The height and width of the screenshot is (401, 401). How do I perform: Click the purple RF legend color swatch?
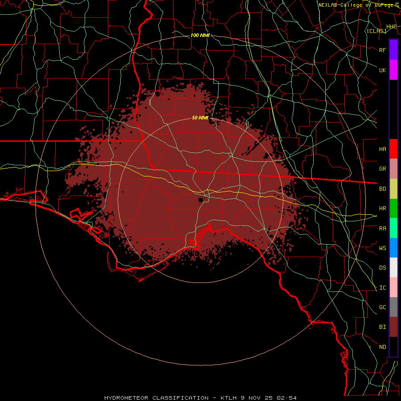393,50
